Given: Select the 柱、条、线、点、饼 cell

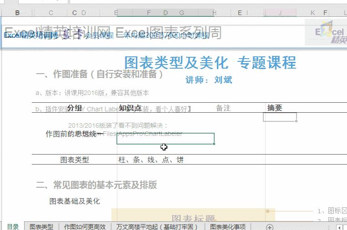Looking at the screenshot, I should (x=151, y=160).
